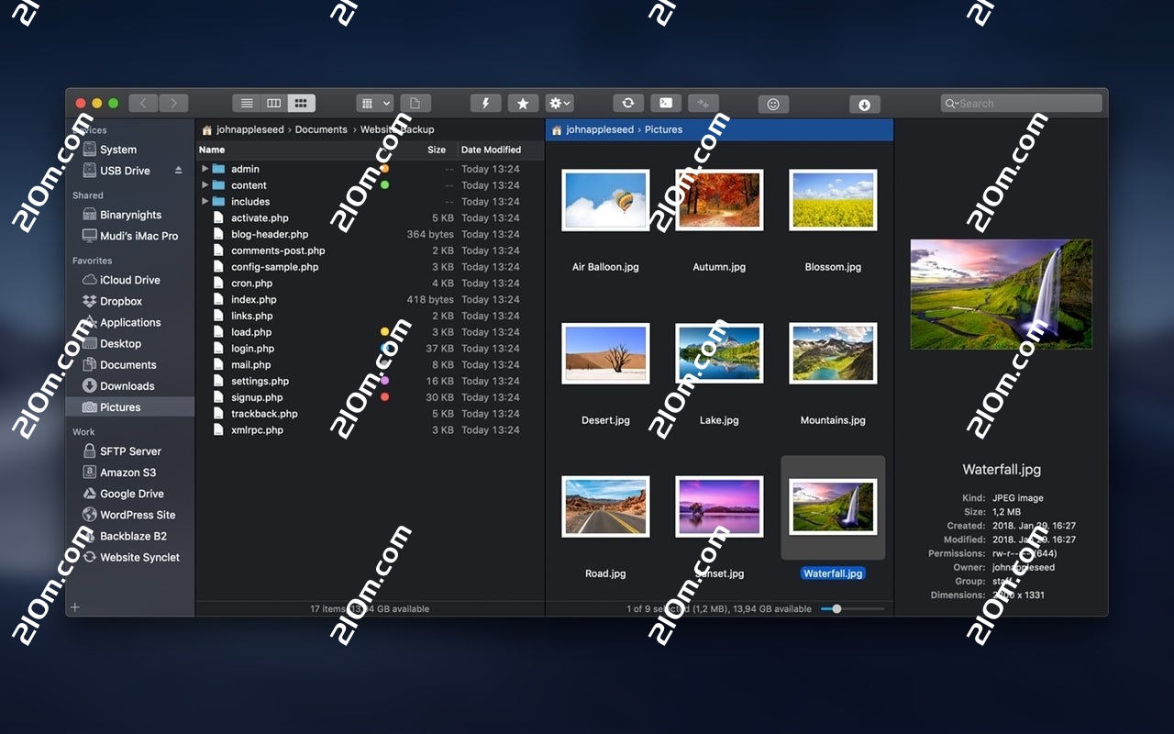Open Google Drive connection

pyautogui.click(x=129, y=494)
